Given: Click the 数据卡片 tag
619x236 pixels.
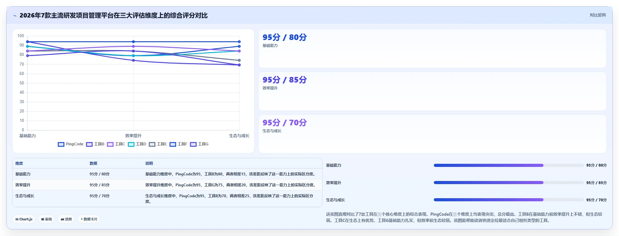Looking at the screenshot, I should [x=89, y=219].
